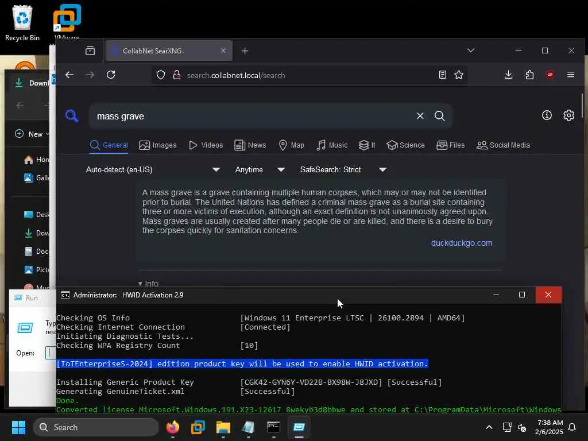Switch to the Music category
This screenshot has width=588, height=441.
(332, 145)
